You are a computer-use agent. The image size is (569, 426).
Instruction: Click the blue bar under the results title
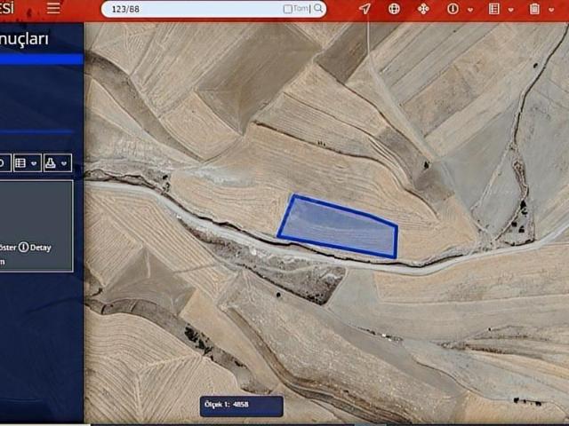pyautogui.click(x=41, y=59)
